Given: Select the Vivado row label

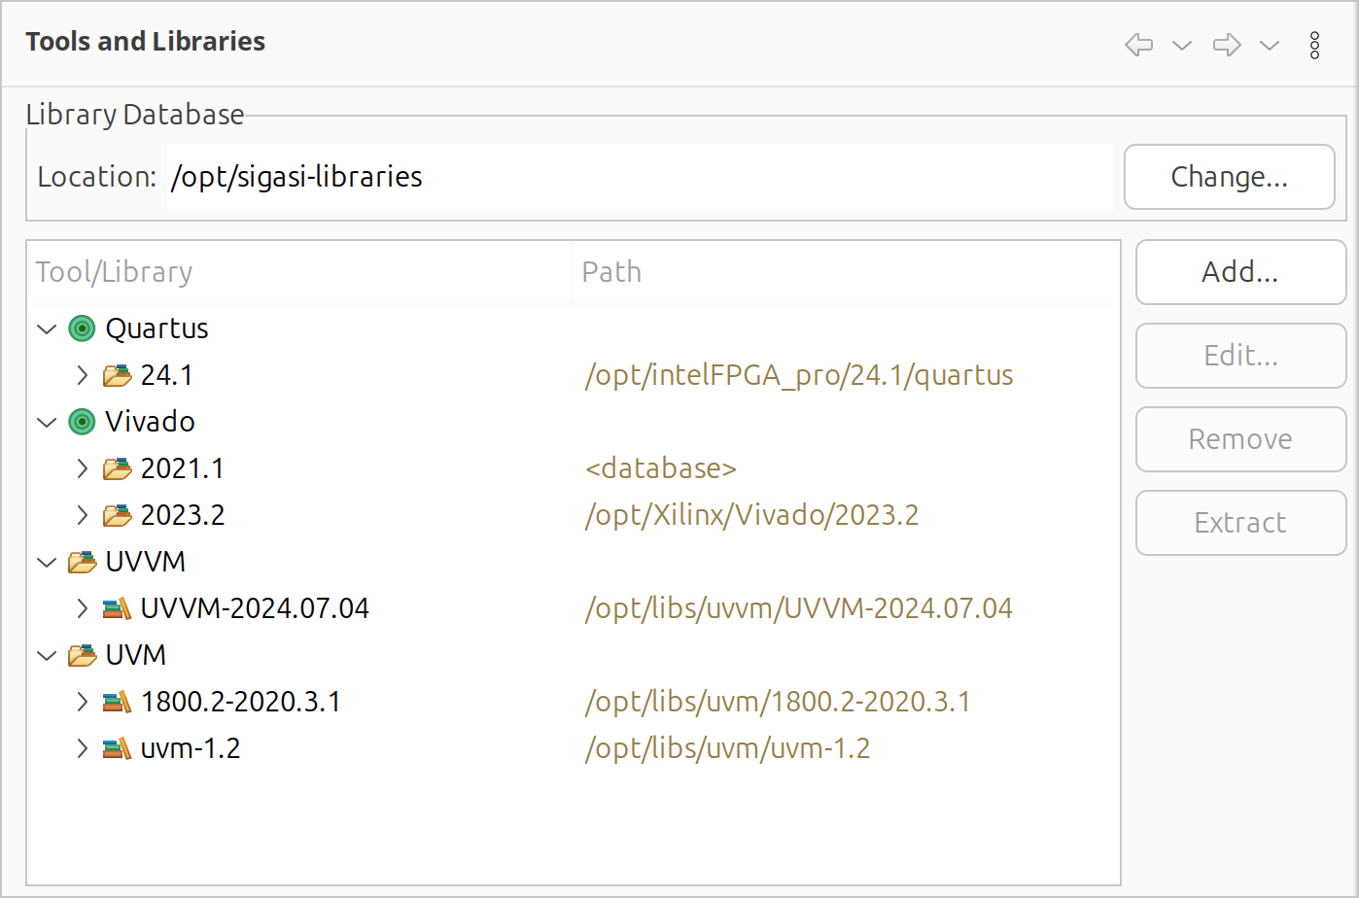Looking at the screenshot, I should 150,422.
